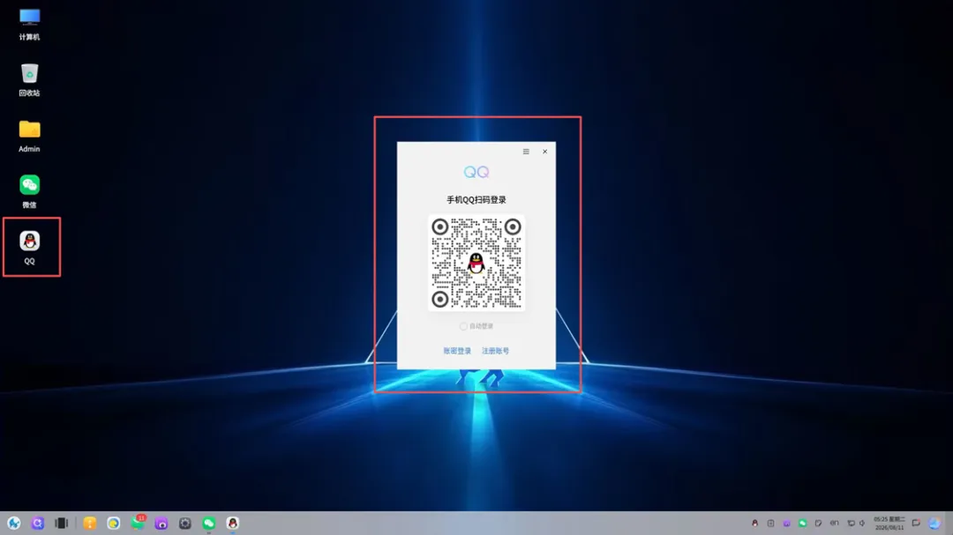Open the purple search app in taskbar
953x535 pixels.
(38, 523)
